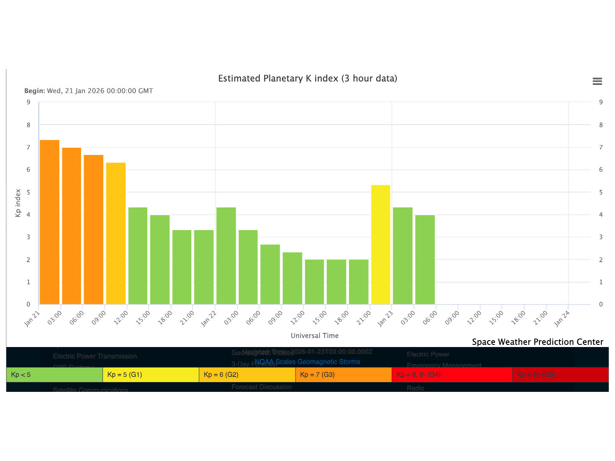The image size is (615, 461).
Task: Go to the Forecast Discussion link
Action: 261,387
